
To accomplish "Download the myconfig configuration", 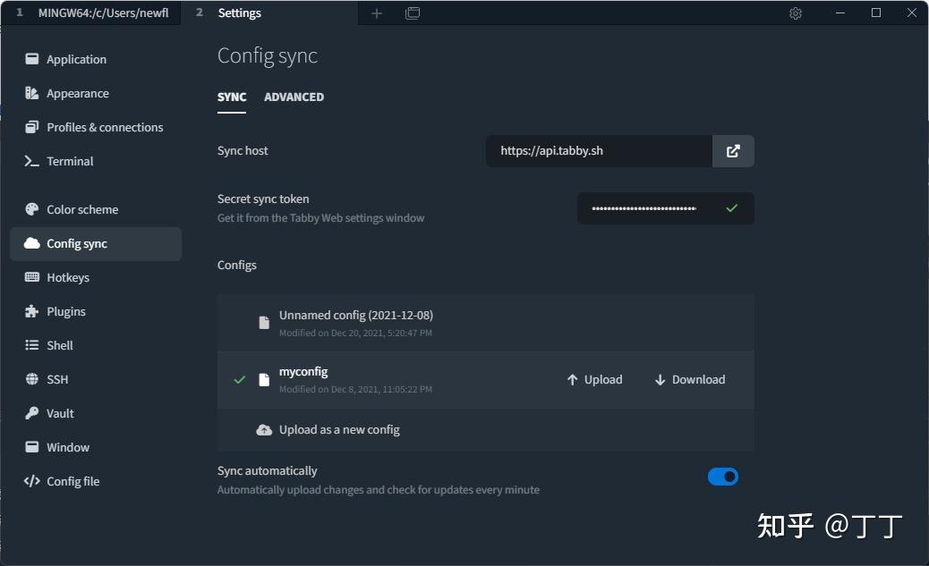I will [690, 380].
